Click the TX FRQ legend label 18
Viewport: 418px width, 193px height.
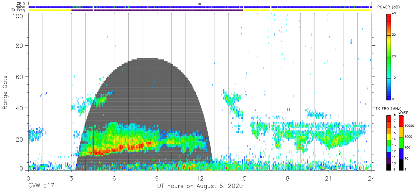click(x=394, y=115)
